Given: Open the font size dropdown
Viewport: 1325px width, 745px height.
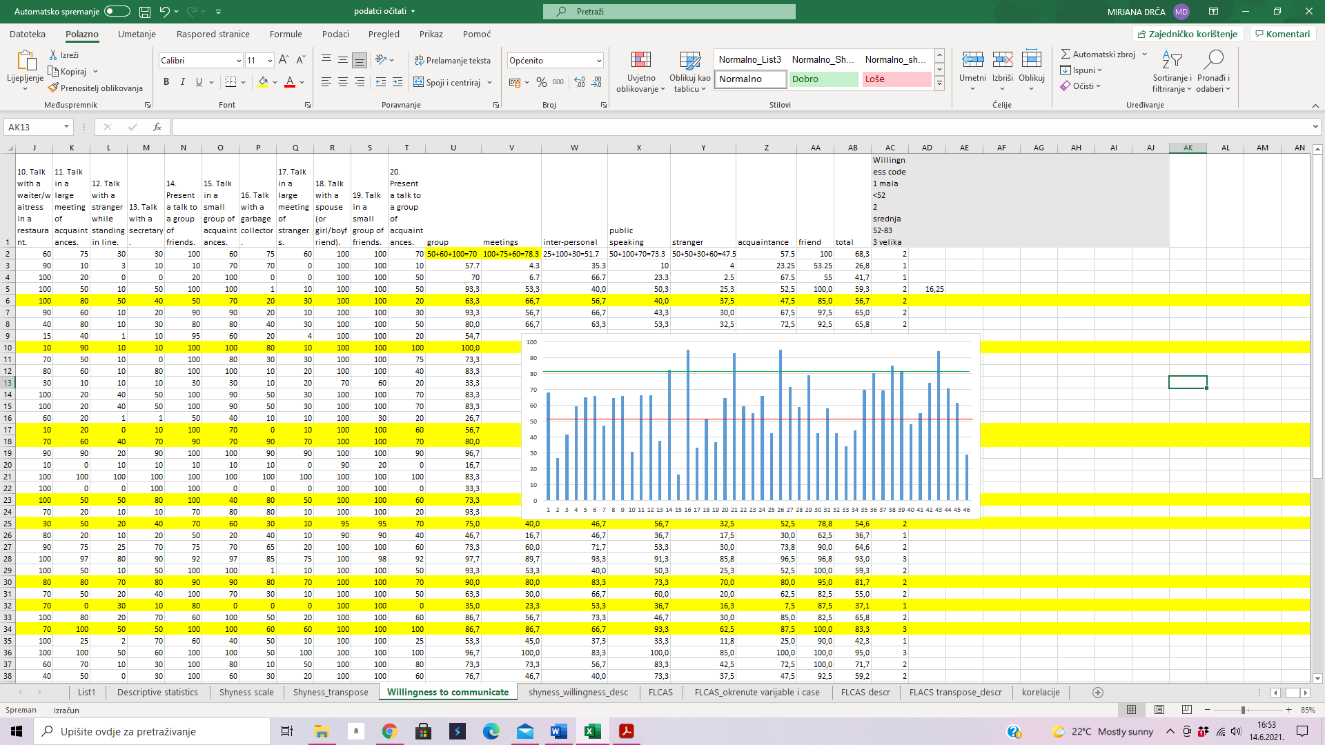Looking at the screenshot, I should point(270,61).
